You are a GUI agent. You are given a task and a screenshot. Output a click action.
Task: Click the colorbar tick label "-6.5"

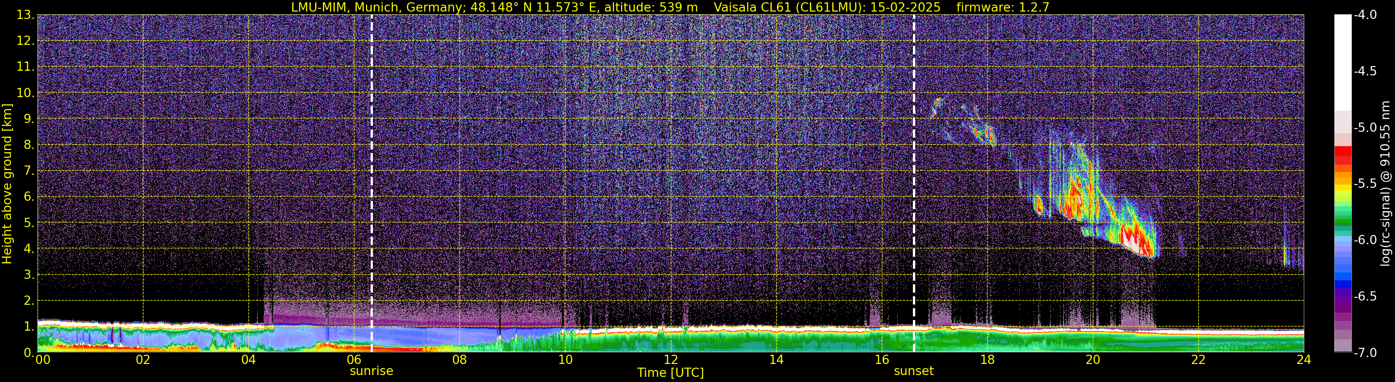point(1365,296)
